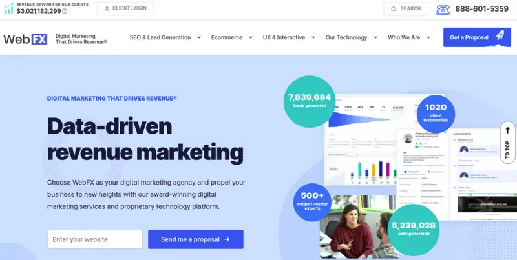Click the WebFX logo
The height and width of the screenshot is (260, 517).
pyautogui.click(x=25, y=39)
